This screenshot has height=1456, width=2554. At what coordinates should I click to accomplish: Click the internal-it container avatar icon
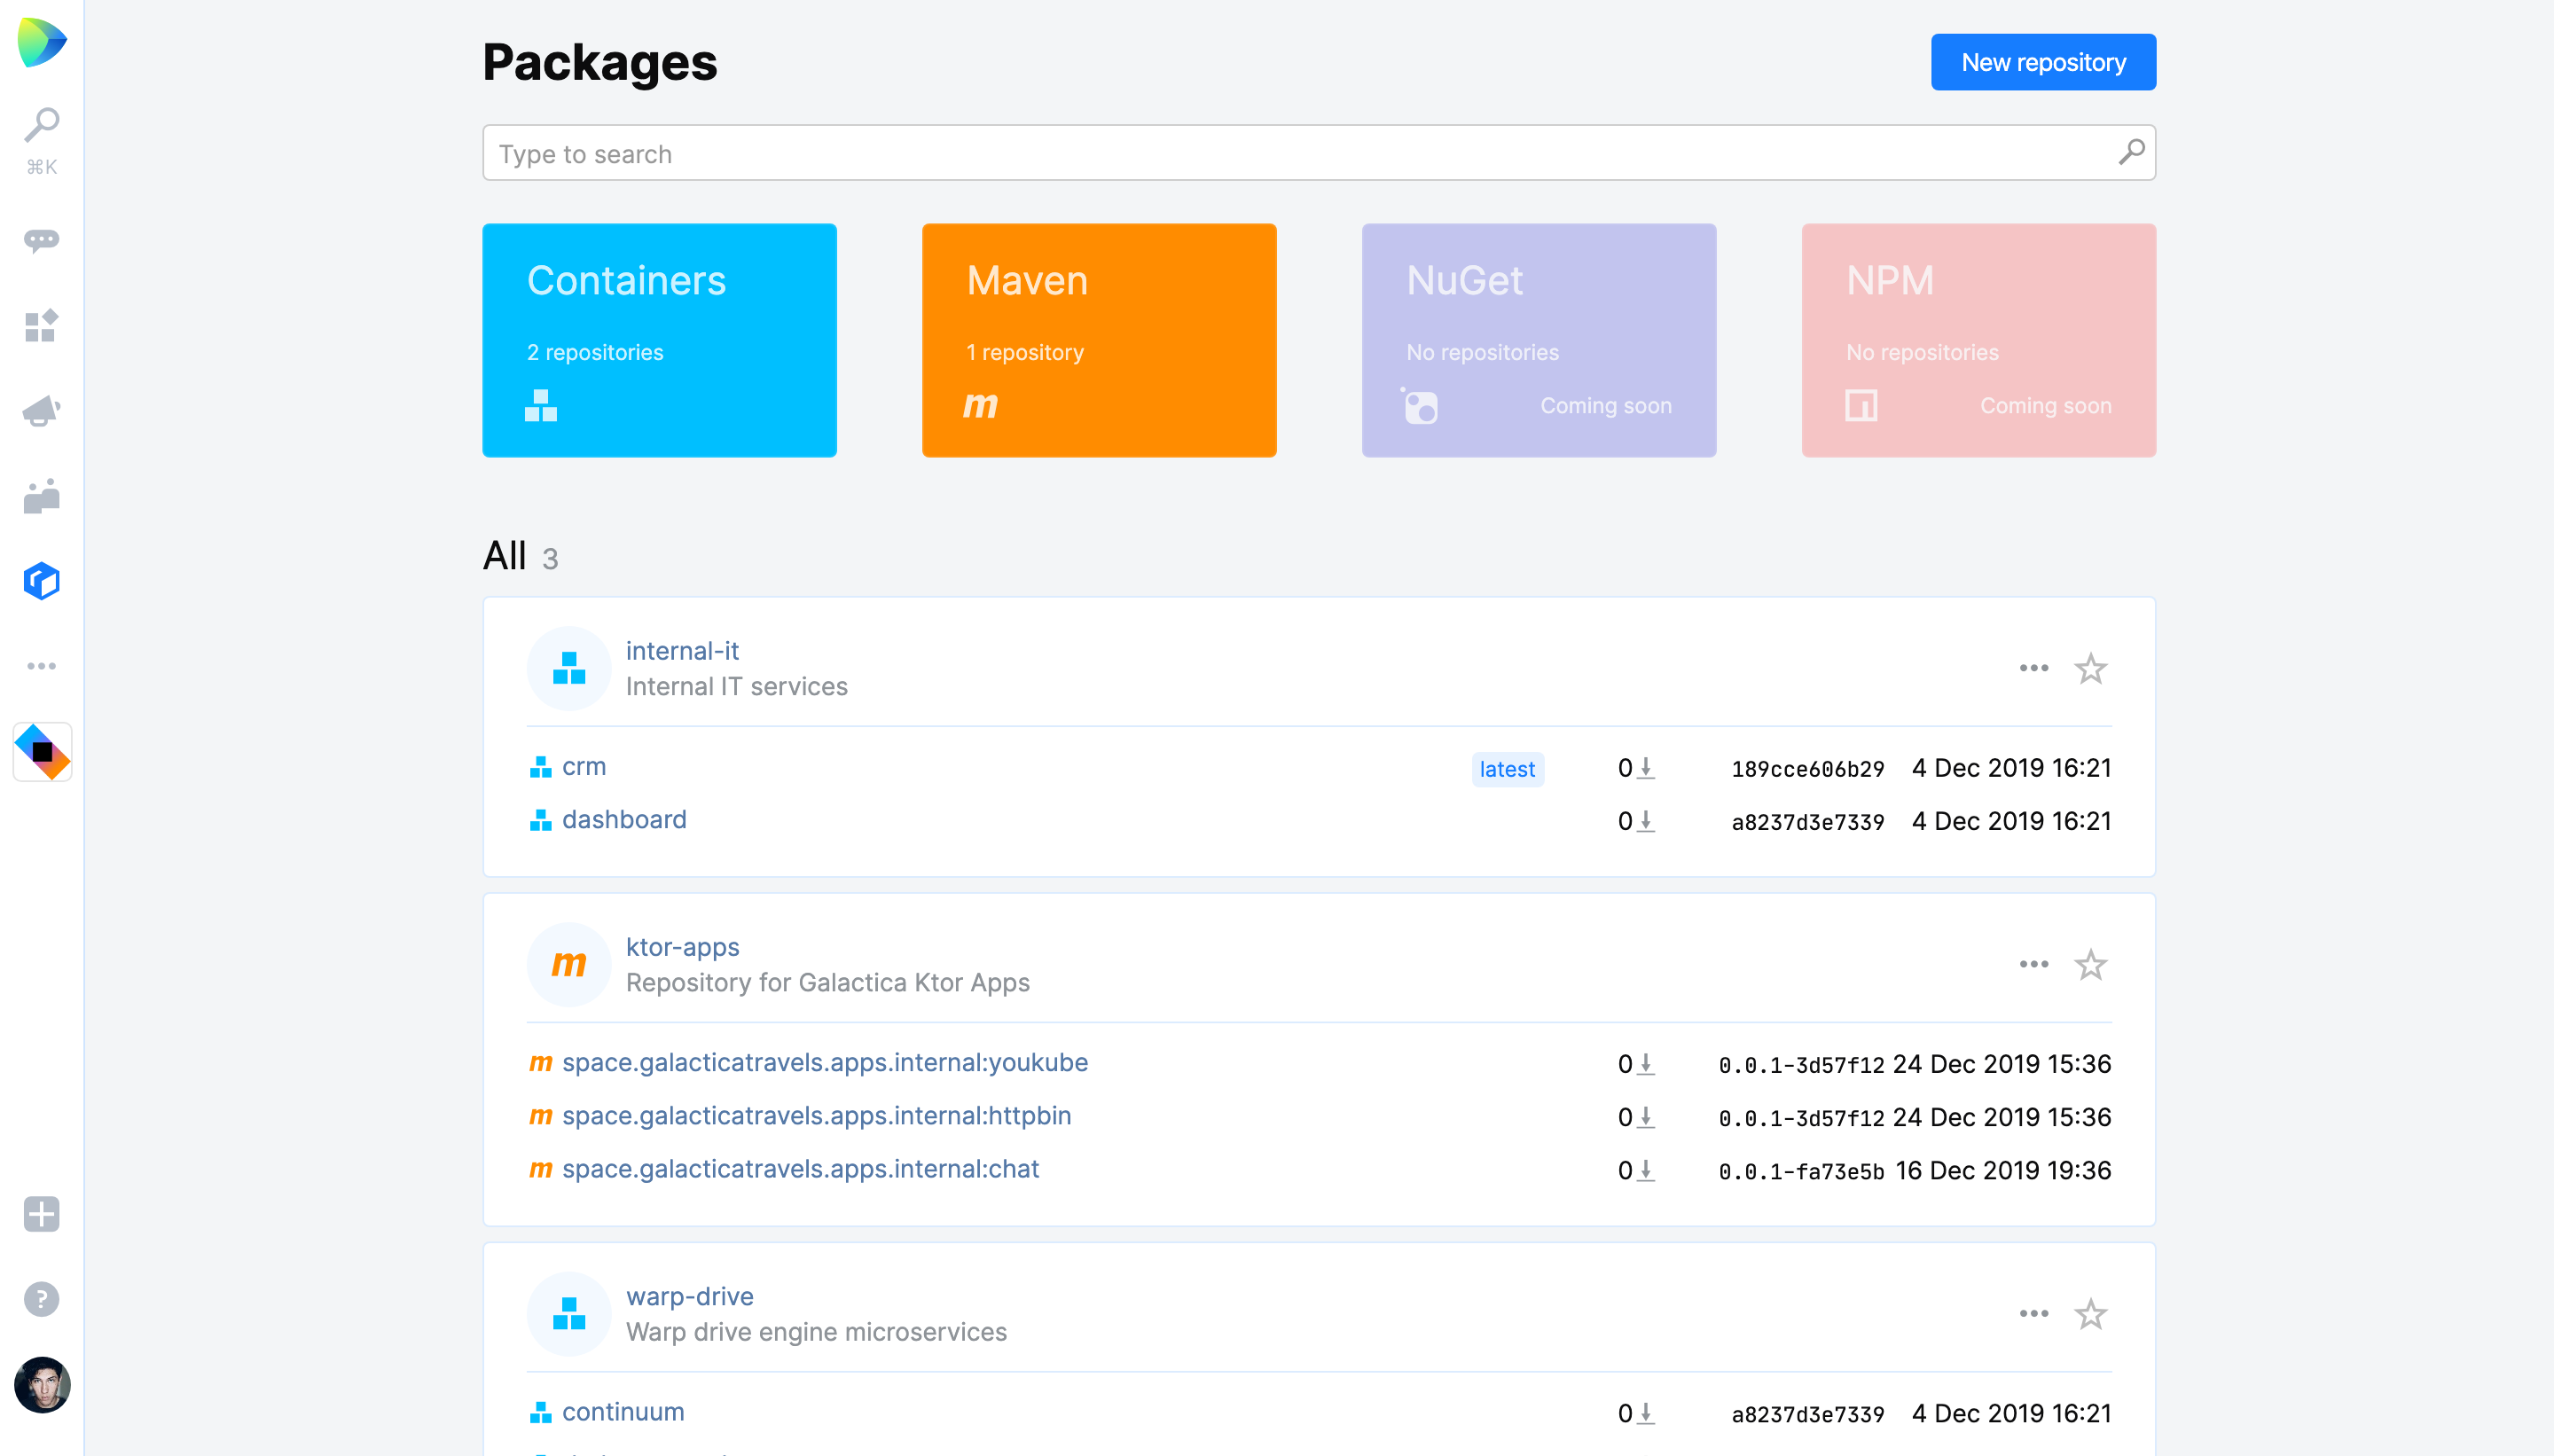[569, 668]
